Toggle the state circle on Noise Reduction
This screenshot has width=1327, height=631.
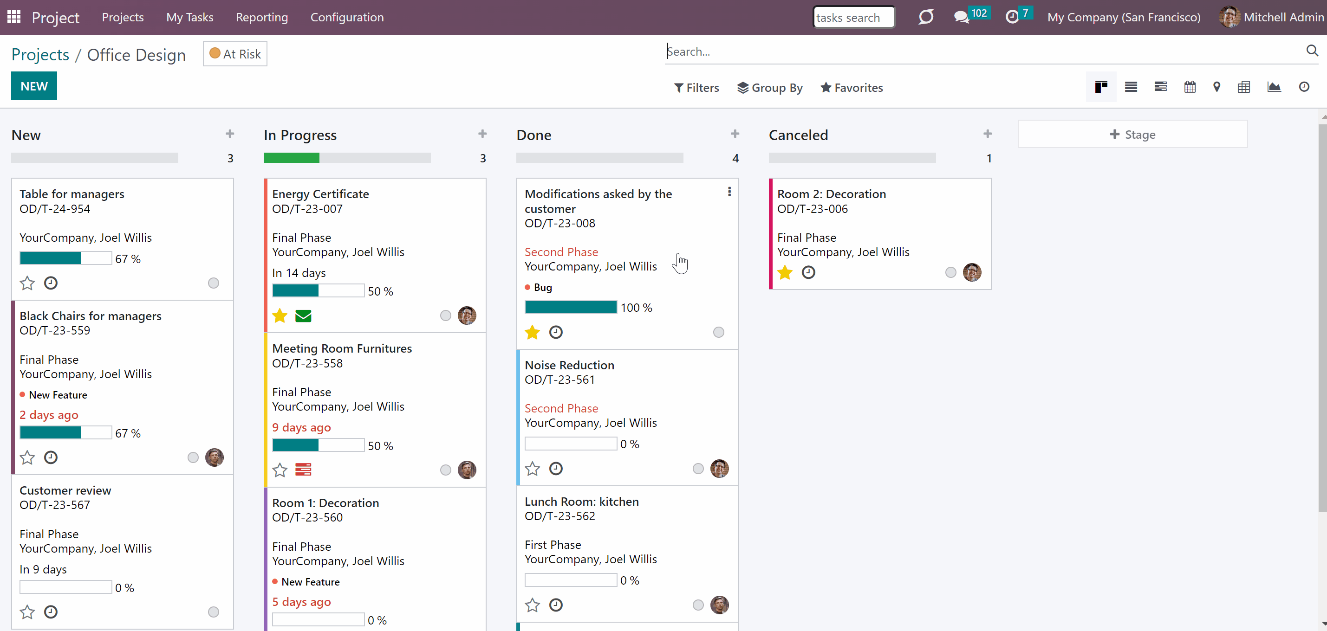(x=698, y=468)
